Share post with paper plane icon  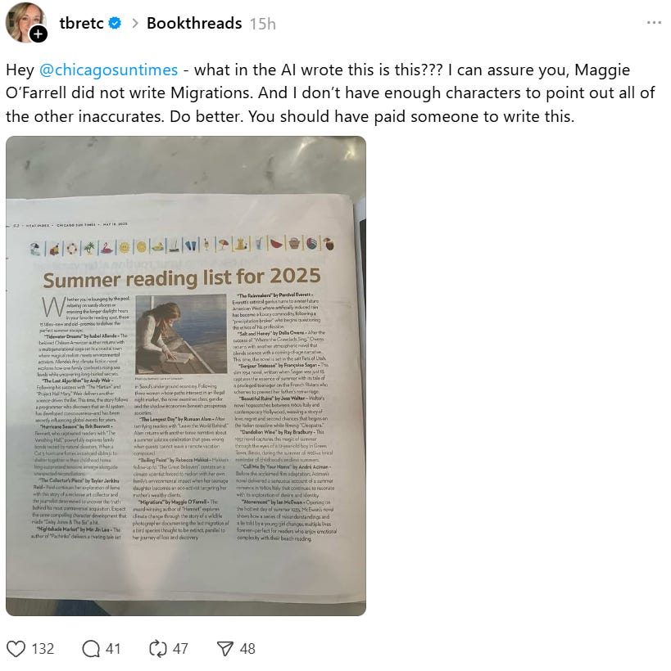pyautogui.click(x=225, y=649)
